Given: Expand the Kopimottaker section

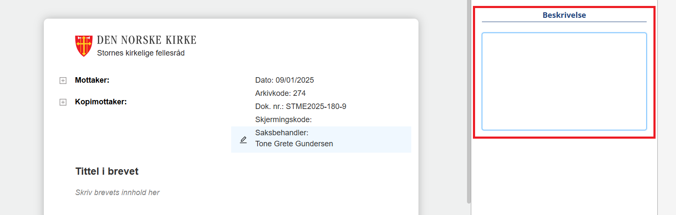Looking at the screenshot, I should click(x=63, y=102).
